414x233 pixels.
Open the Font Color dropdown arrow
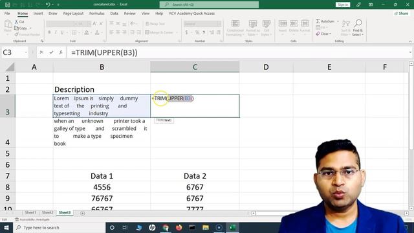pos(102,32)
